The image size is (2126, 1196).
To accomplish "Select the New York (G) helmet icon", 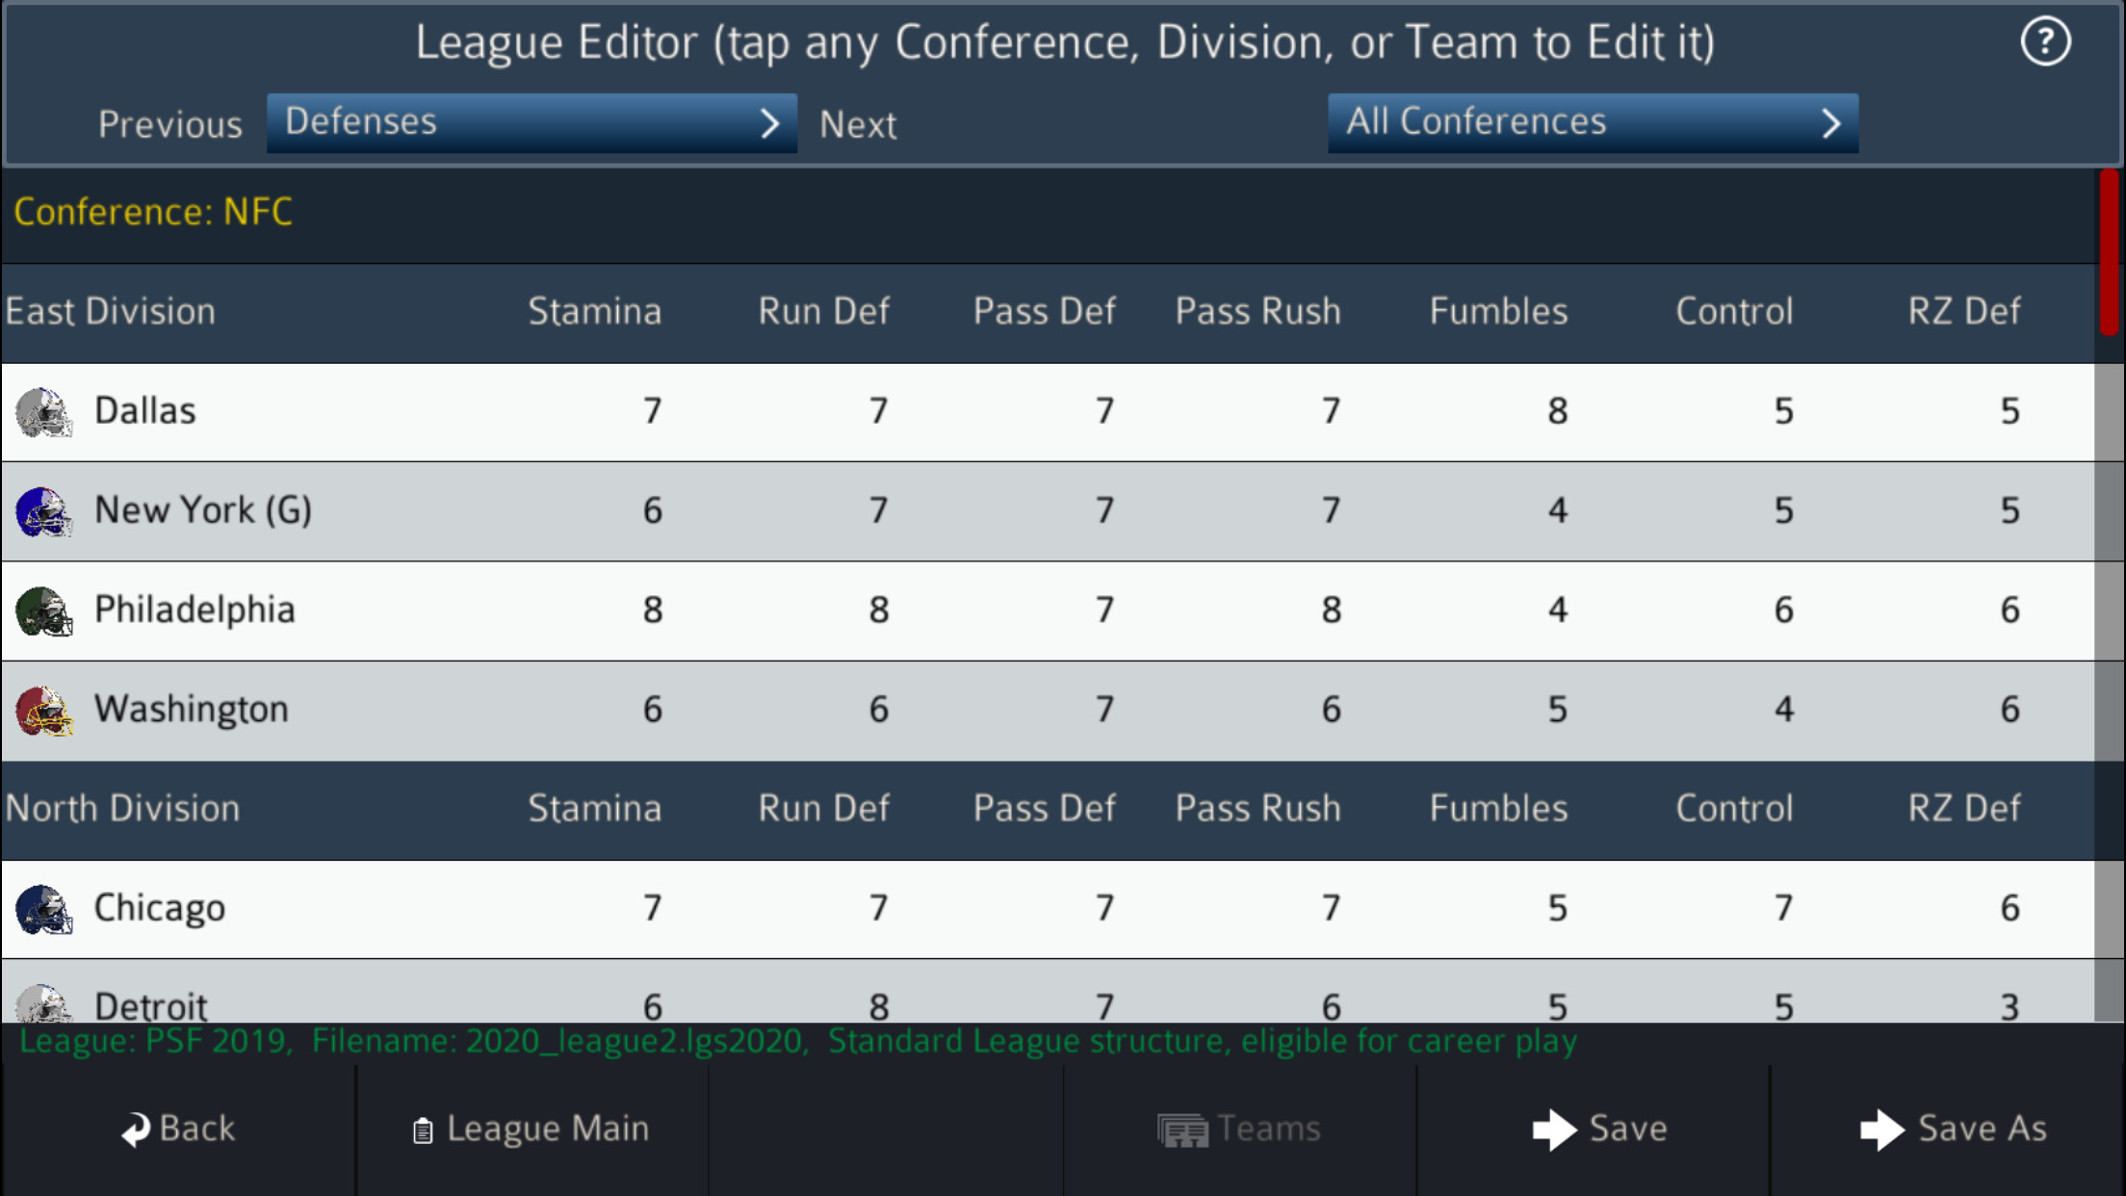I will (x=43, y=510).
